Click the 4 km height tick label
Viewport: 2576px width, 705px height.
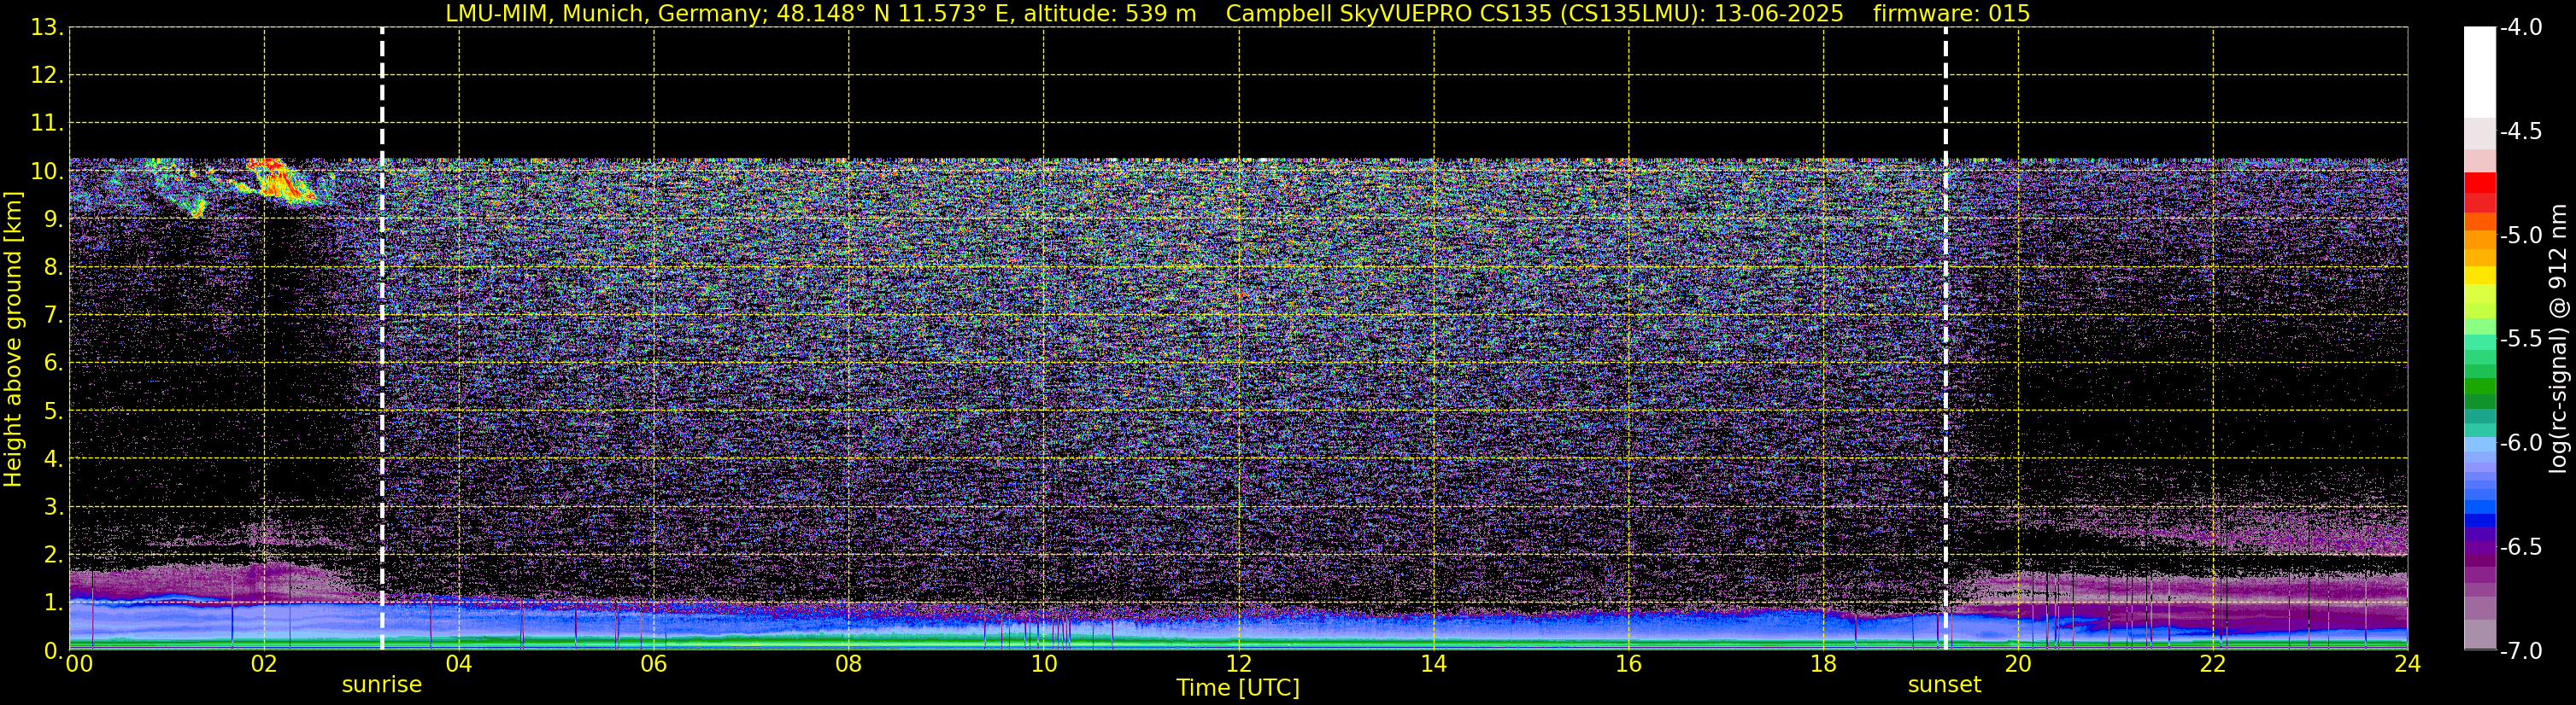coord(52,459)
